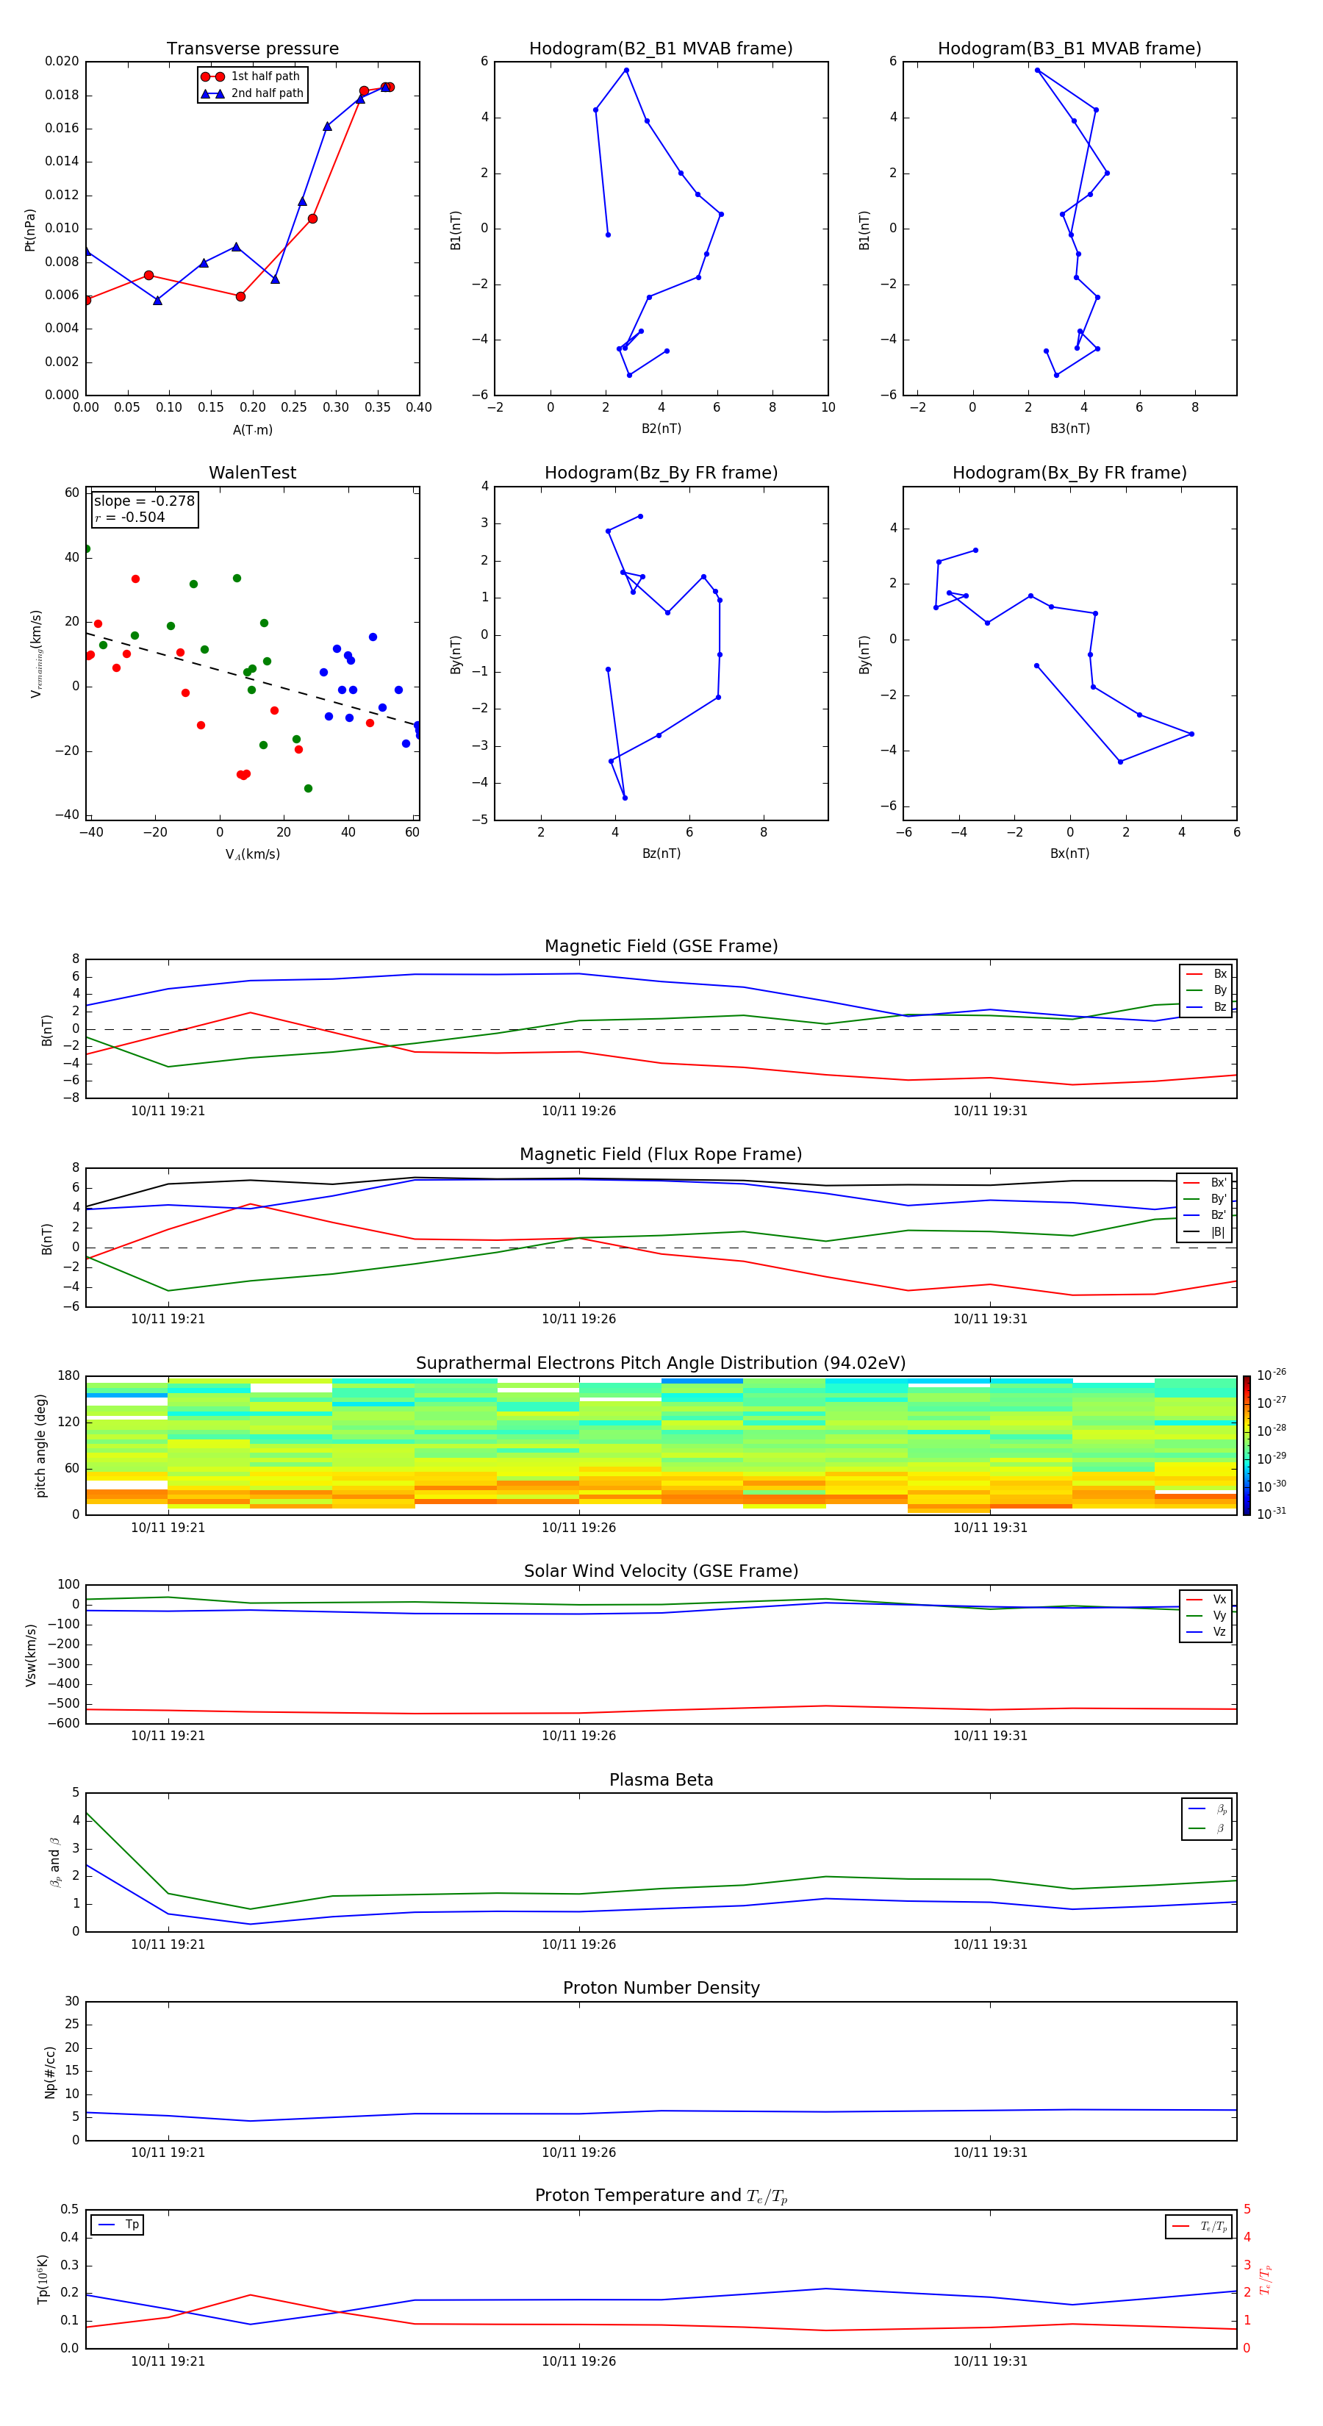Click the '10^-26' colorbar tick label
1323x2426 pixels.
point(1272,1375)
